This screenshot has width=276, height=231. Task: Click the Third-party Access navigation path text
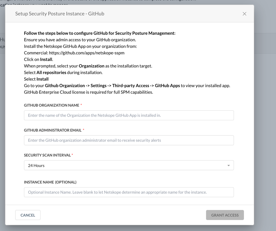131,86
